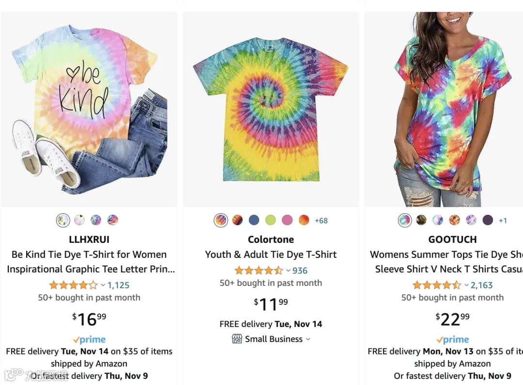Select the solid blue Colortone color swatch
Image resolution: width=523 pixels, height=385 pixels.
coord(254,221)
